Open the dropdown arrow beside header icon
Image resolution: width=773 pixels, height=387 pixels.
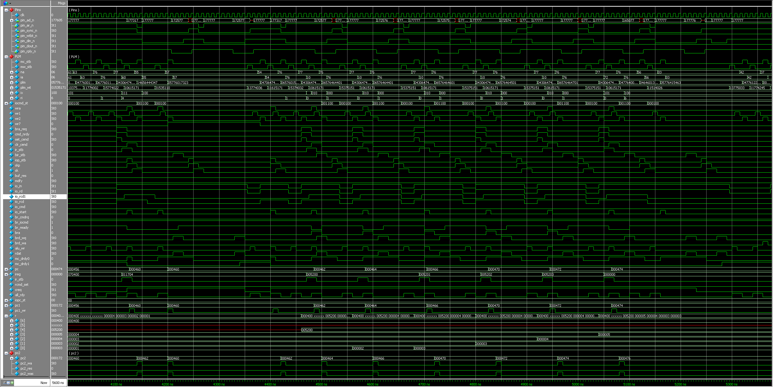pyautogui.click(x=10, y=3)
